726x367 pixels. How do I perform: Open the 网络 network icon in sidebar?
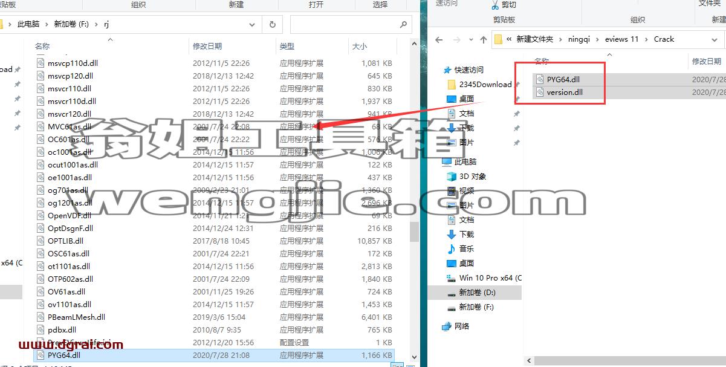coord(447,326)
